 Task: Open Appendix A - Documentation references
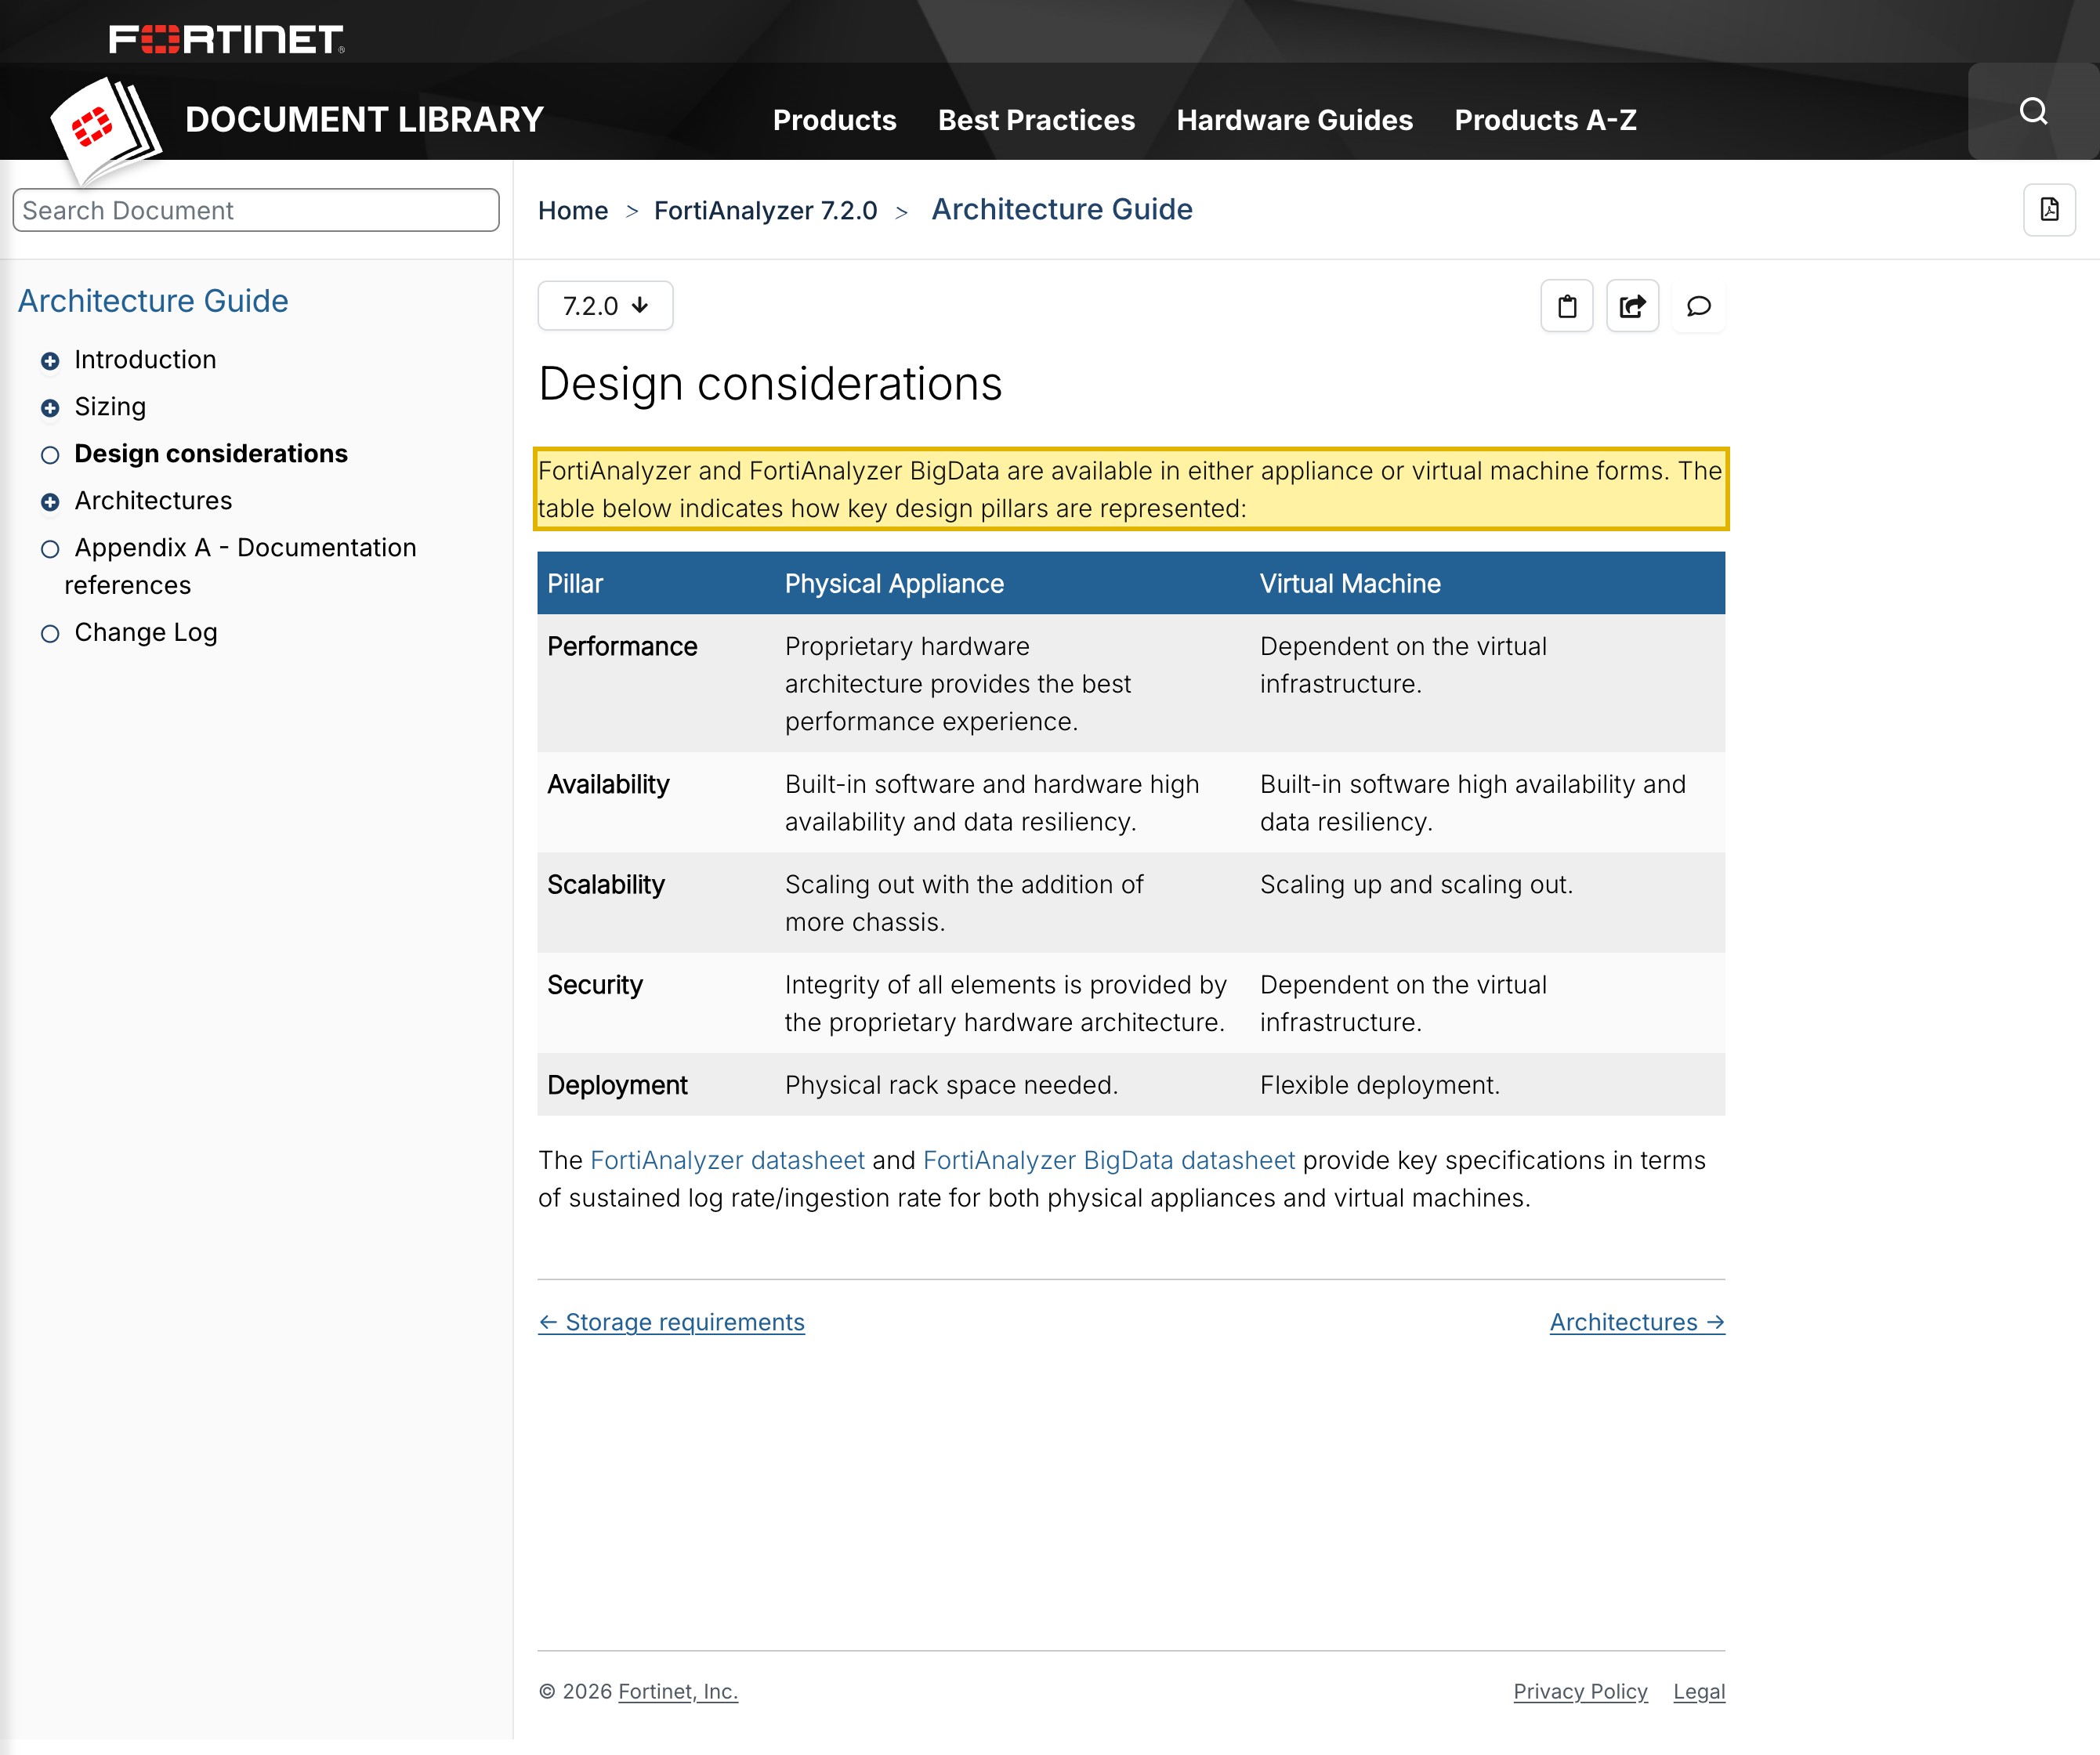tap(240, 566)
